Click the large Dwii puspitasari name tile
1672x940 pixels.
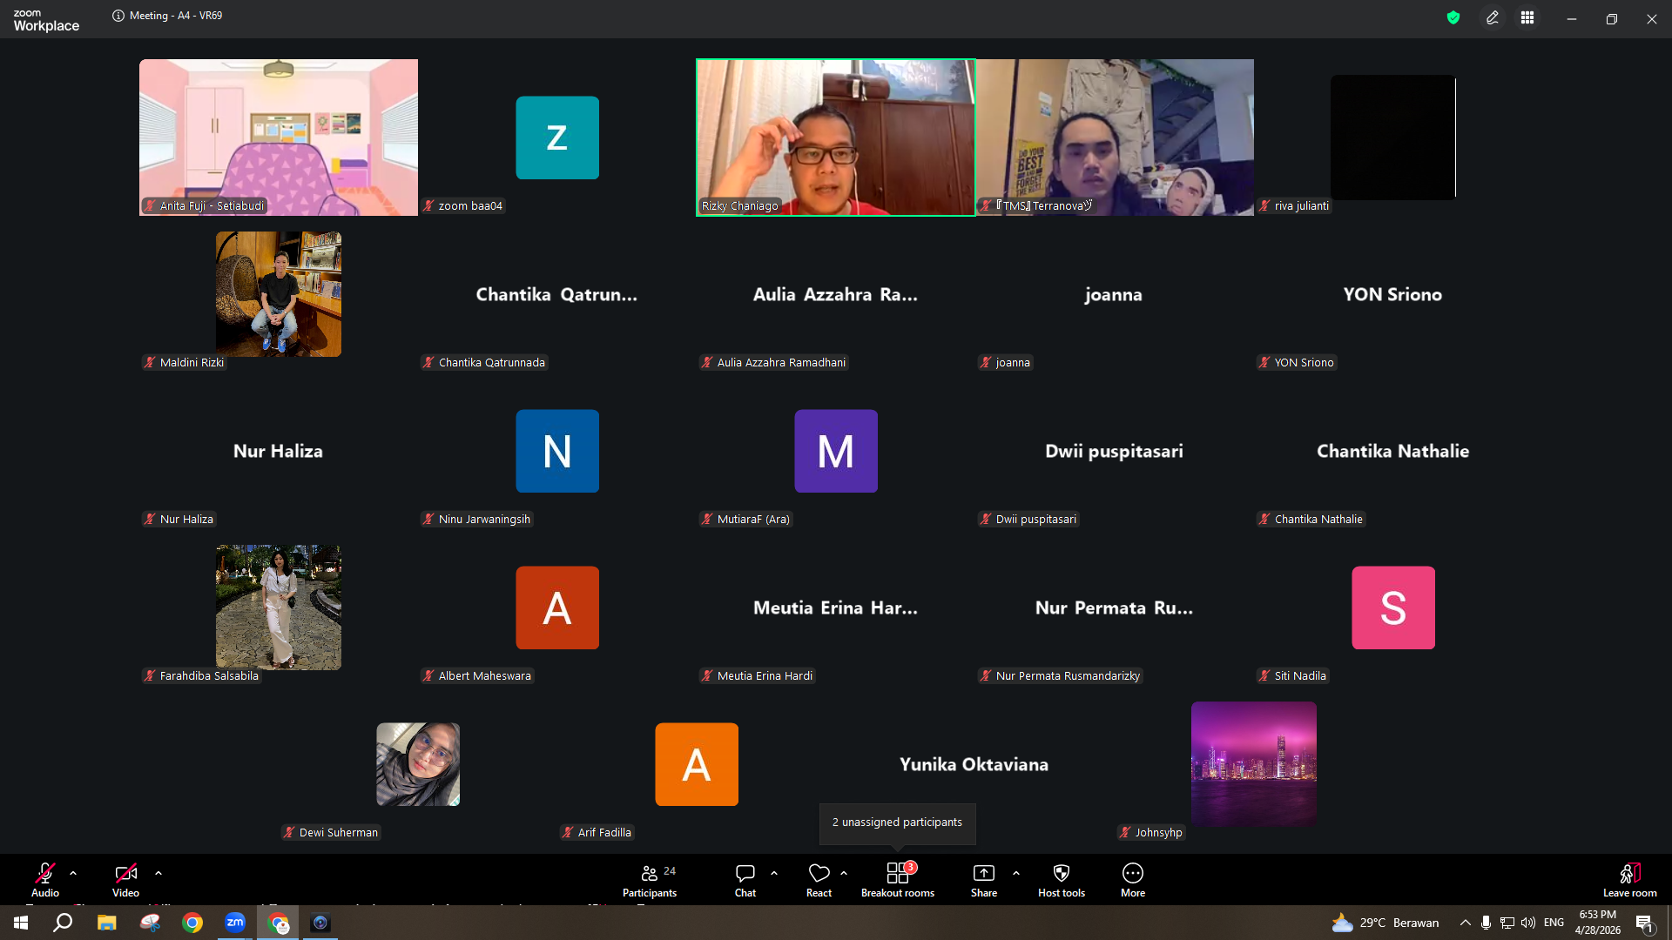coord(1114,451)
